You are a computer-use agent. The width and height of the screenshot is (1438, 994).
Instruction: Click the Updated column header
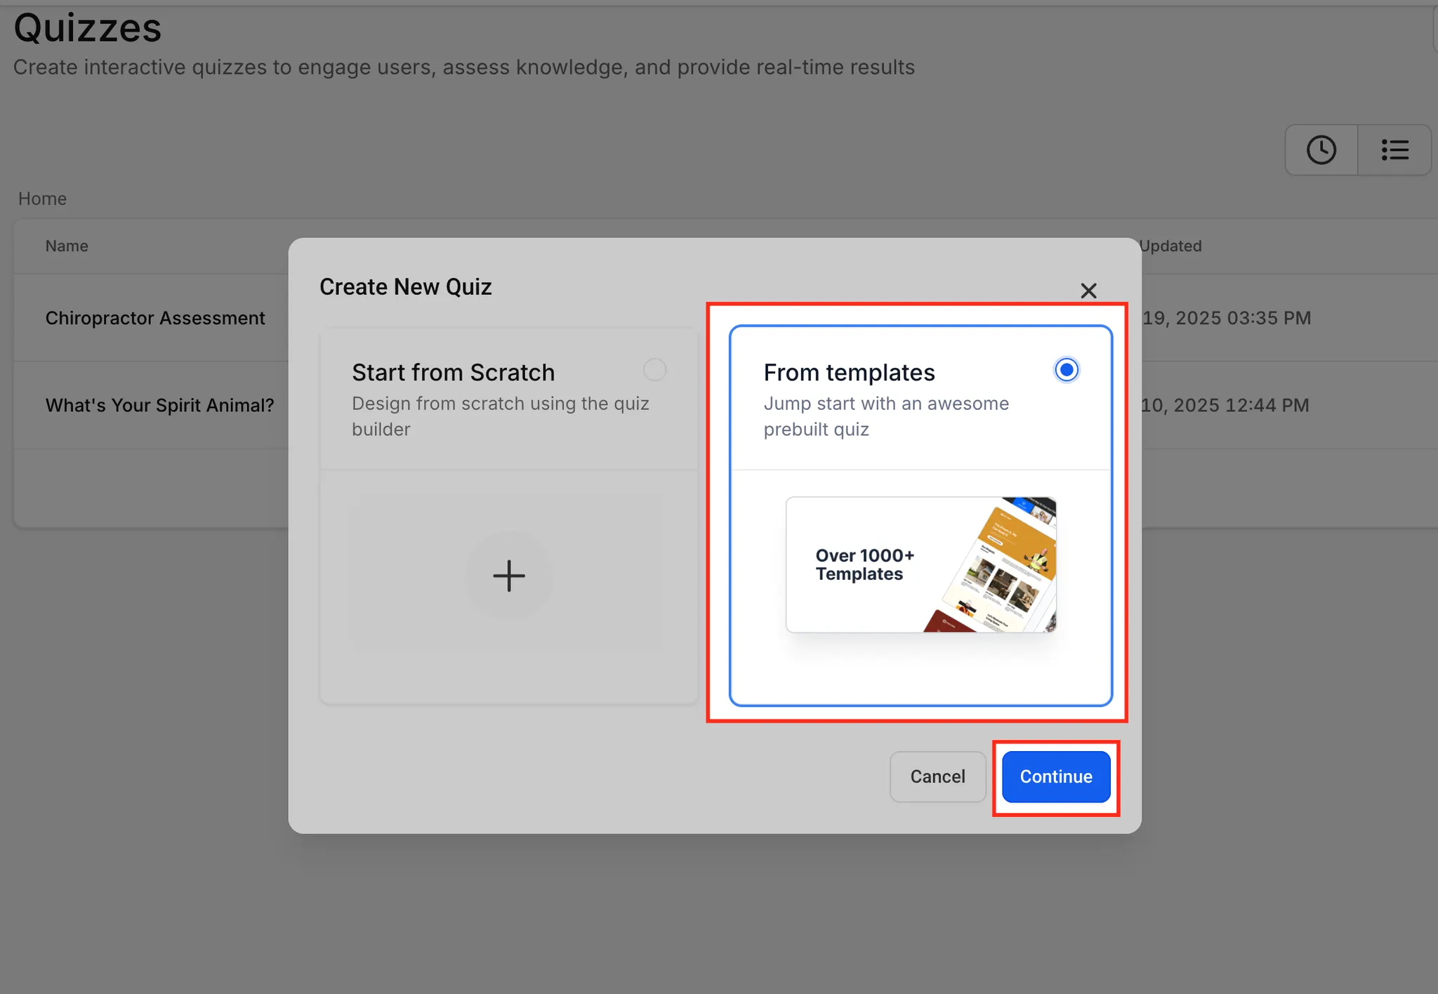[x=1170, y=246]
